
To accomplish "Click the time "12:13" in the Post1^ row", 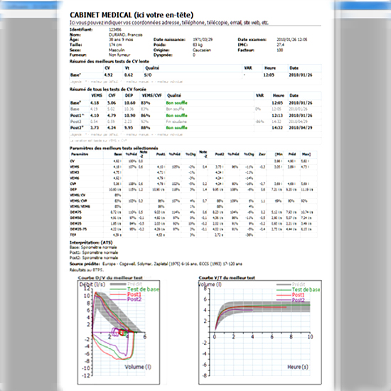I will pyautogui.click(x=277, y=115).
